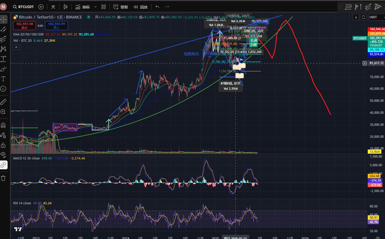The width and height of the screenshot is (385, 239).
Task: Click the N user avatar
Action: [4, 6]
